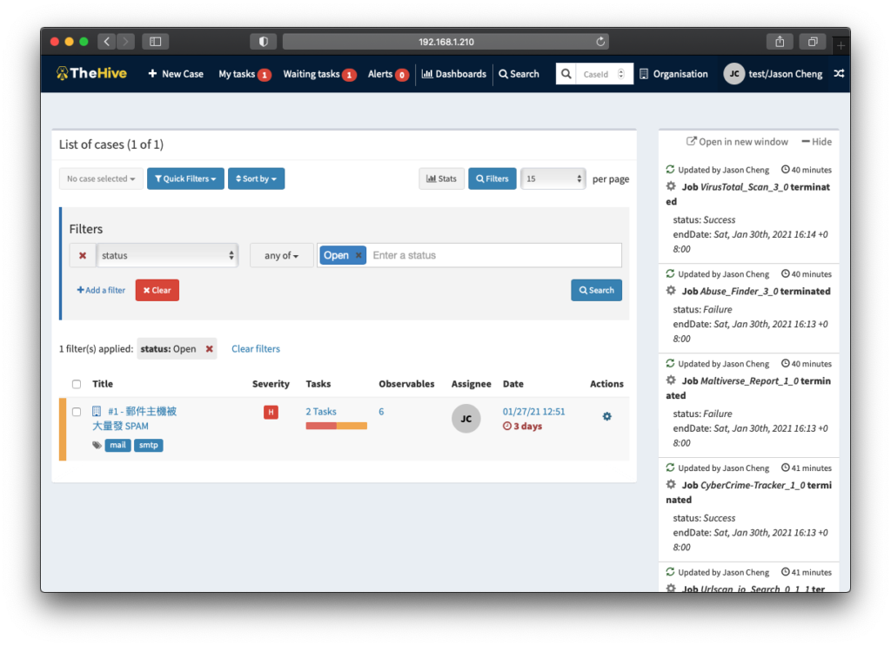
Task: Expand the any of operator dropdown
Action: tap(281, 255)
